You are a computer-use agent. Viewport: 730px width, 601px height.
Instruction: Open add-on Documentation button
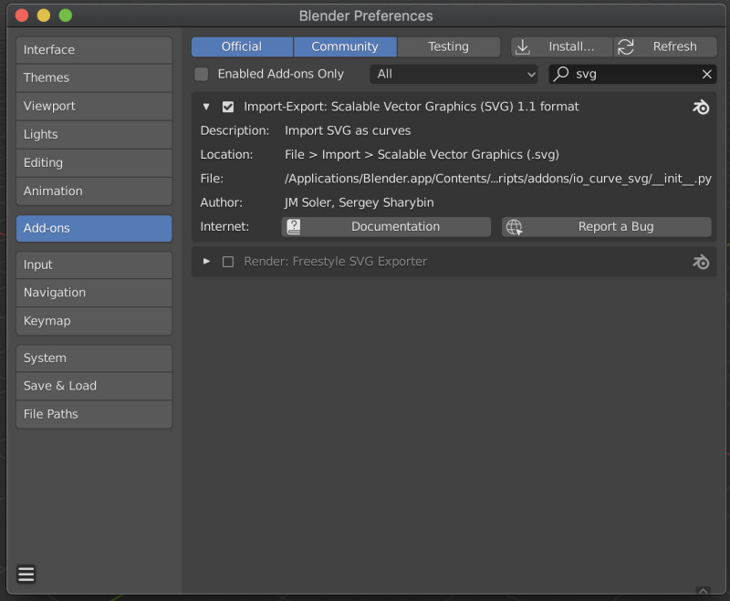click(386, 227)
